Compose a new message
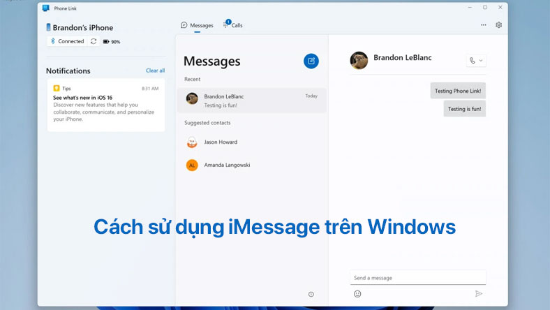 coord(311,61)
